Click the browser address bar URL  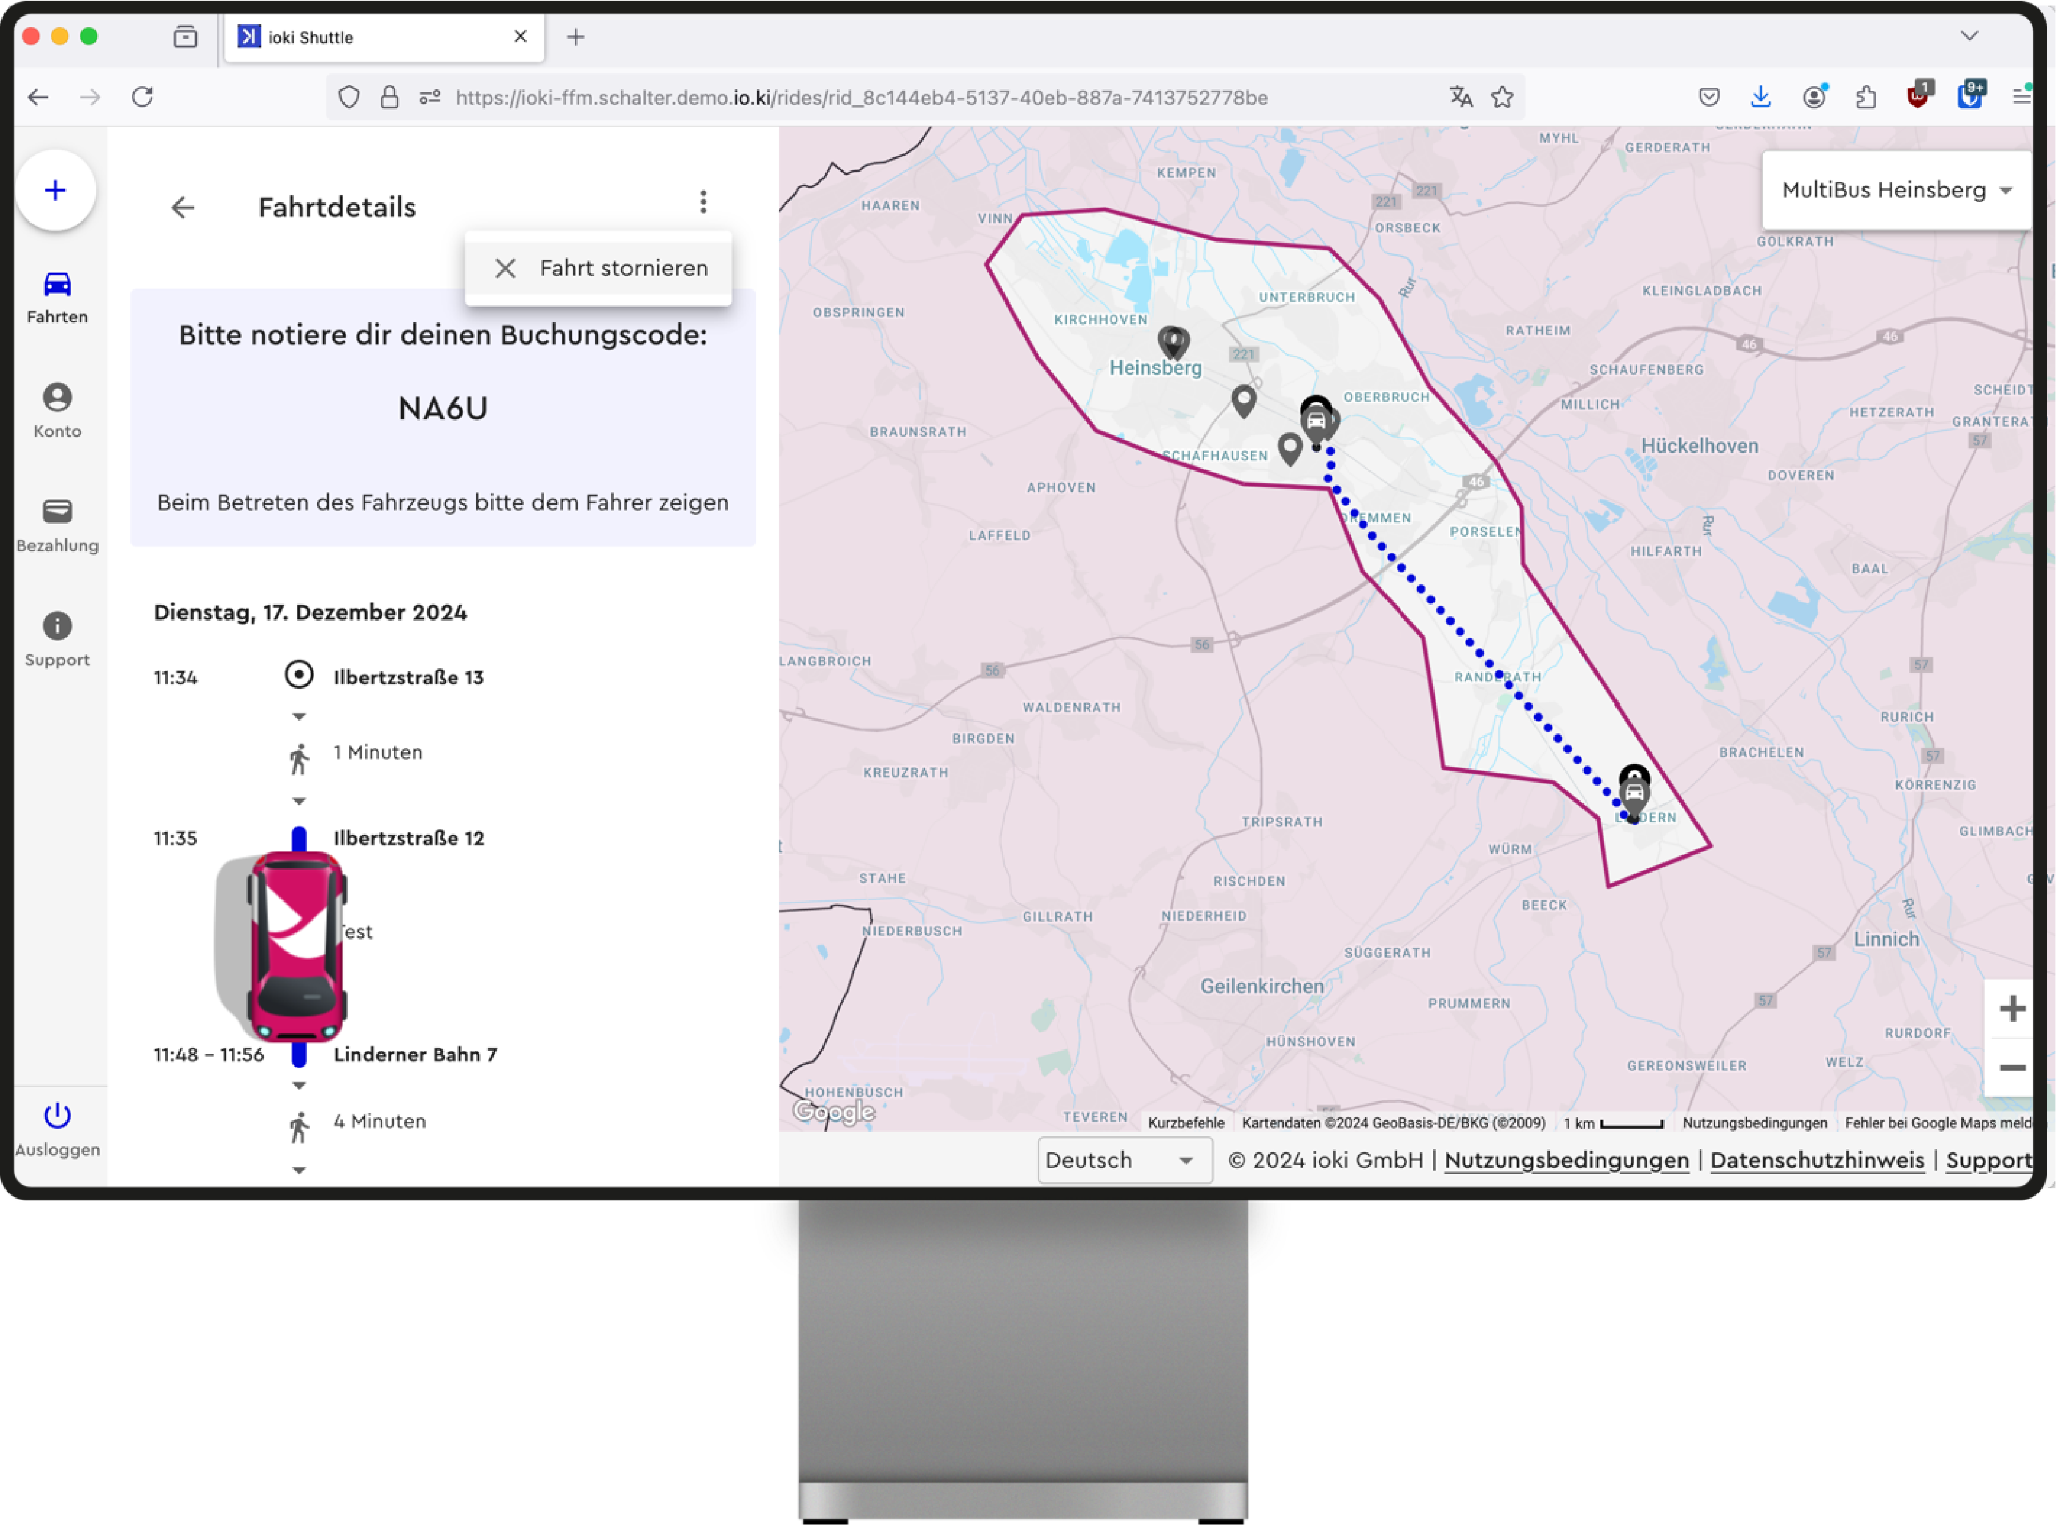pos(861,98)
